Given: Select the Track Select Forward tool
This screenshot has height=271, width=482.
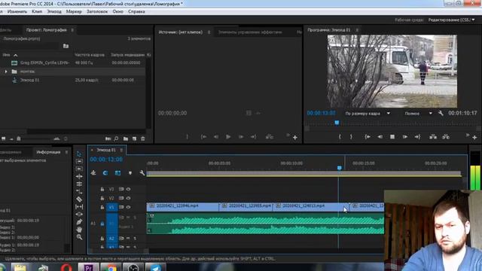Looking at the screenshot, I should point(79,161).
